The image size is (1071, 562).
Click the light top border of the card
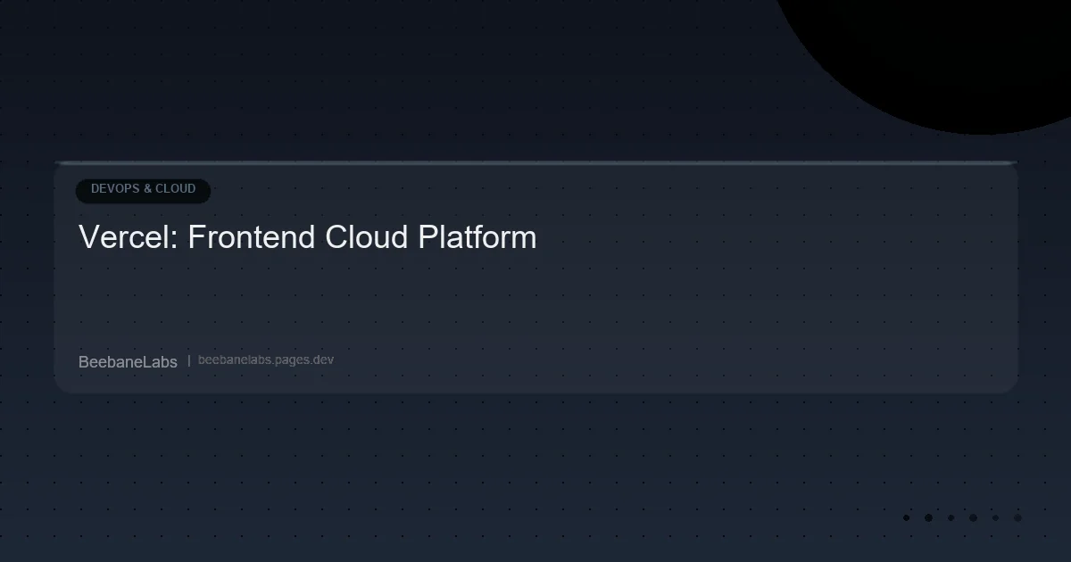click(535, 163)
